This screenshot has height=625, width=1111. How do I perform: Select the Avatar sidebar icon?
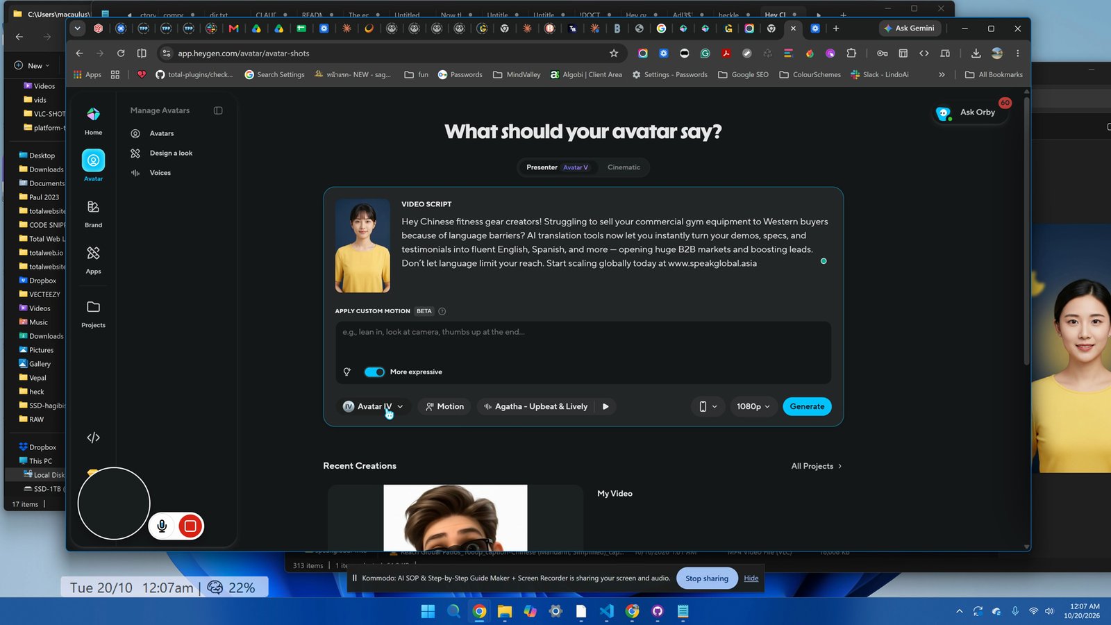[x=93, y=160]
